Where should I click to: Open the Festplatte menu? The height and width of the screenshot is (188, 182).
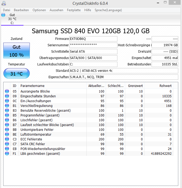(74, 10)
